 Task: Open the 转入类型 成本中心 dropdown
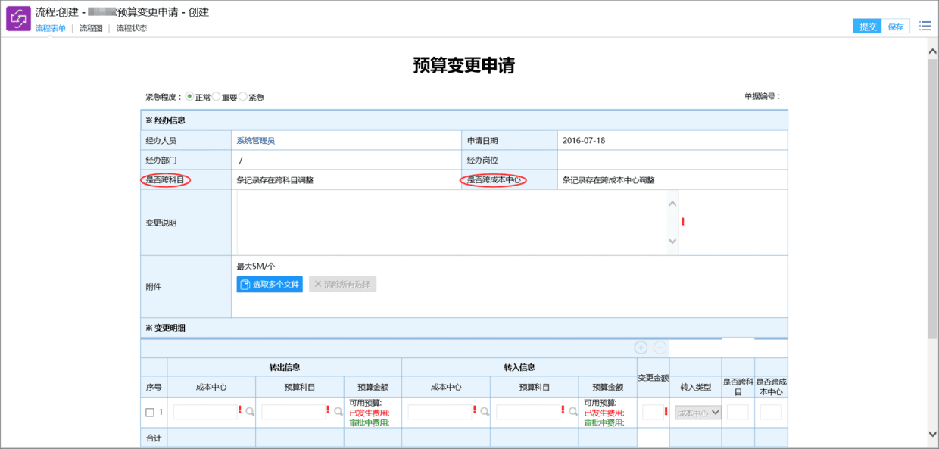point(697,413)
